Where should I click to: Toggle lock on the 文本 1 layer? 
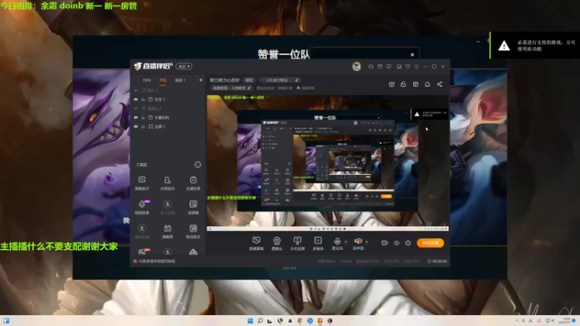coord(143,99)
